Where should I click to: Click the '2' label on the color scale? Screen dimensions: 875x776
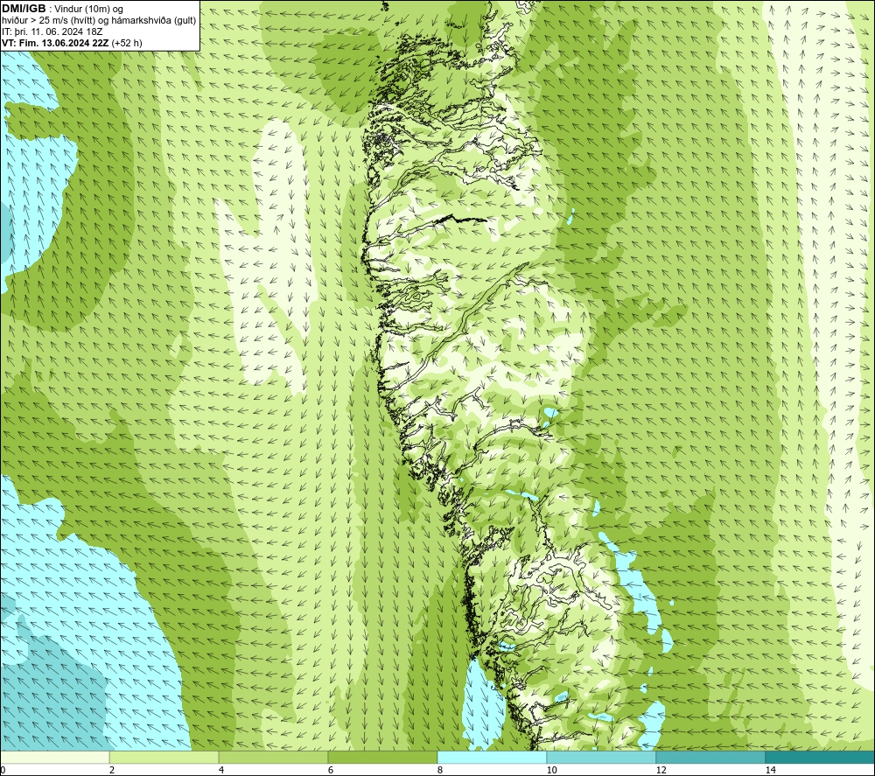point(112,770)
